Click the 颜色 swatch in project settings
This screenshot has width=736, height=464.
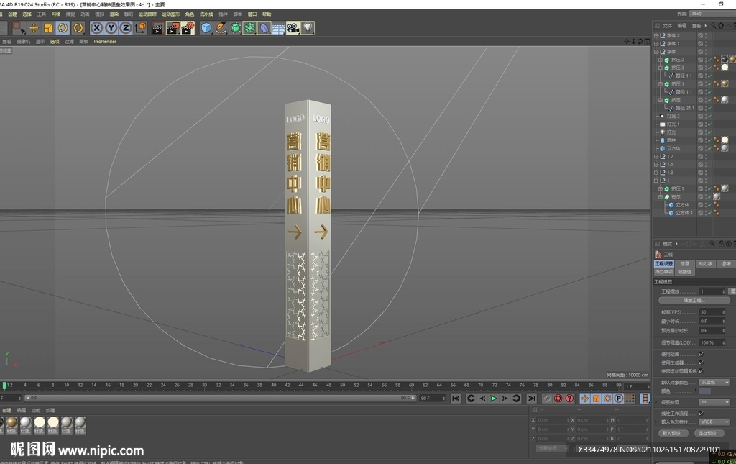(x=705, y=391)
